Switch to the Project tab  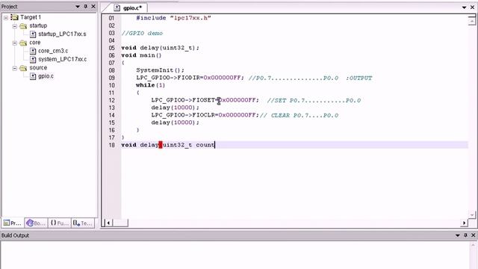coord(13,223)
